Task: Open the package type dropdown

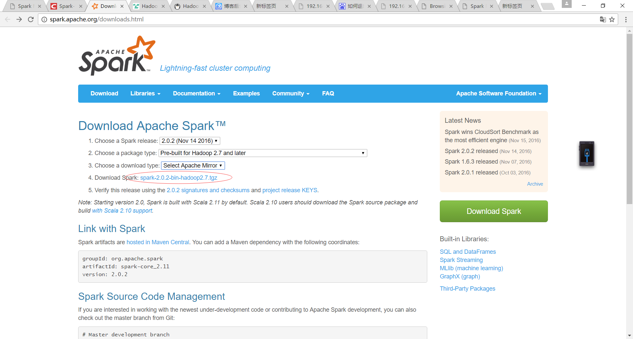Action: 262,153
